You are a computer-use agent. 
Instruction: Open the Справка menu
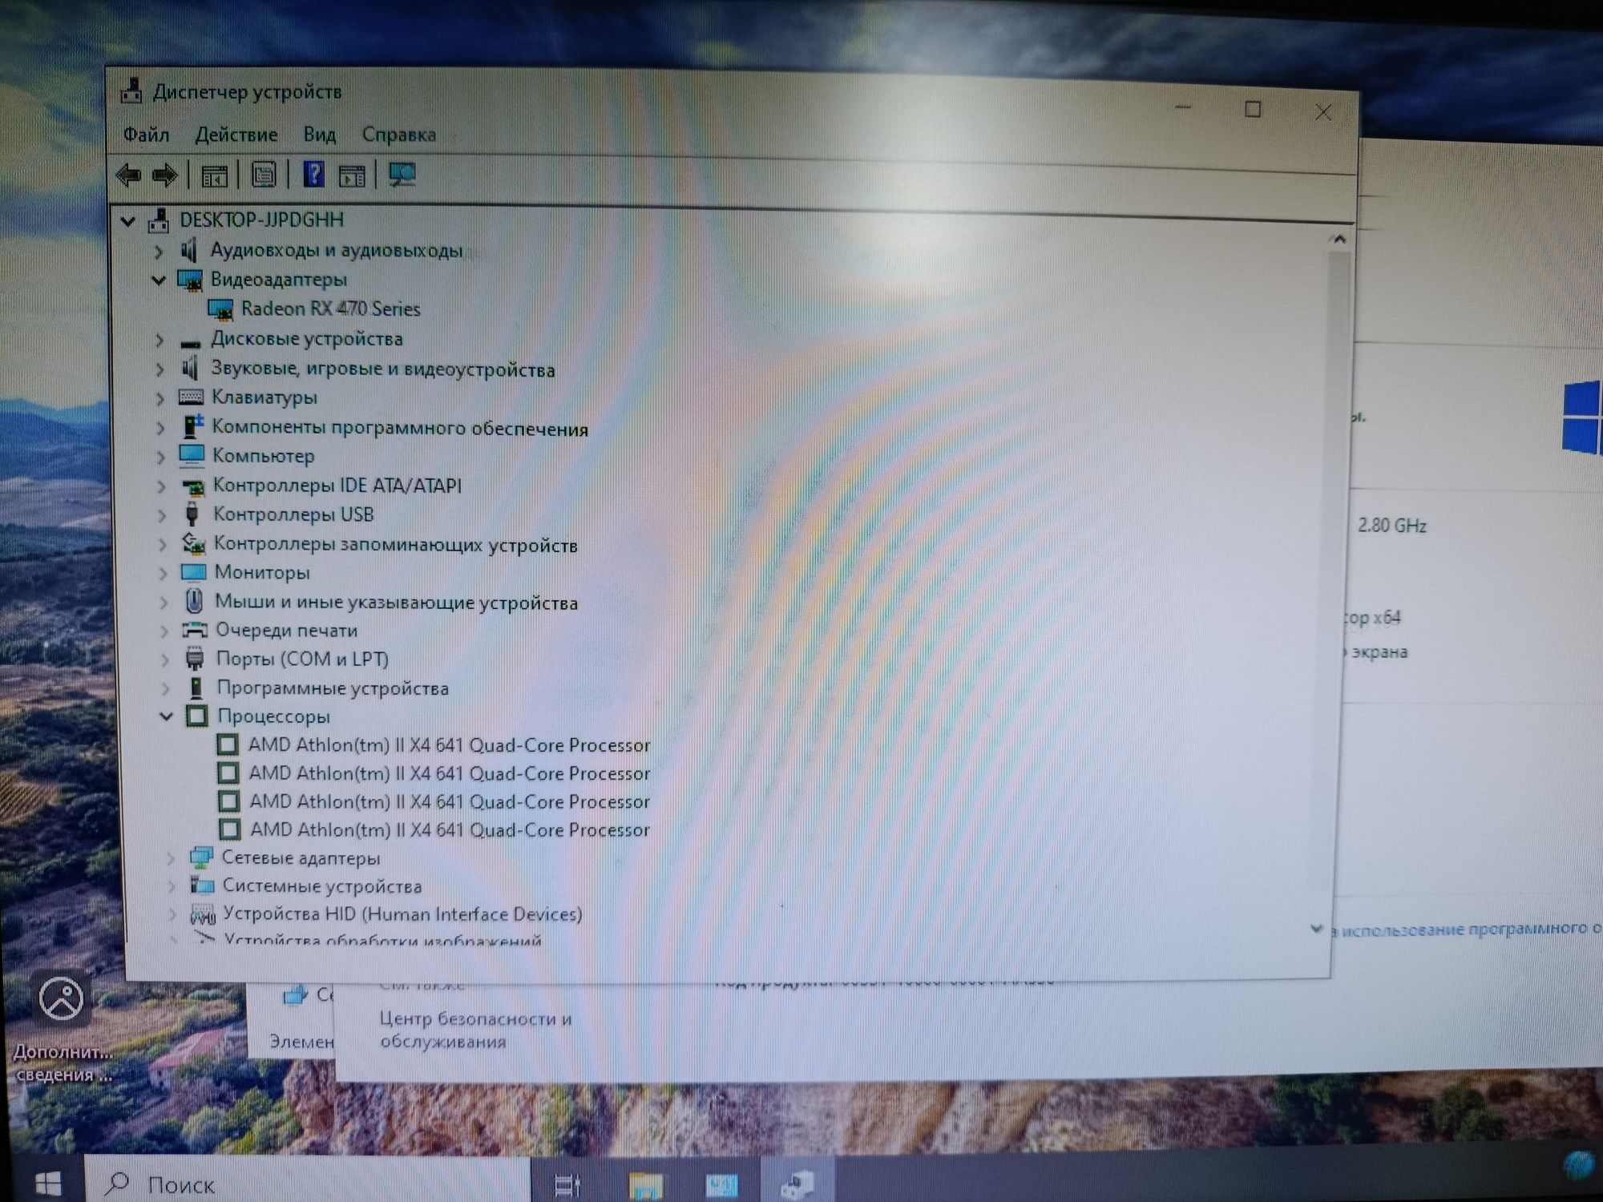pos(399,135)
